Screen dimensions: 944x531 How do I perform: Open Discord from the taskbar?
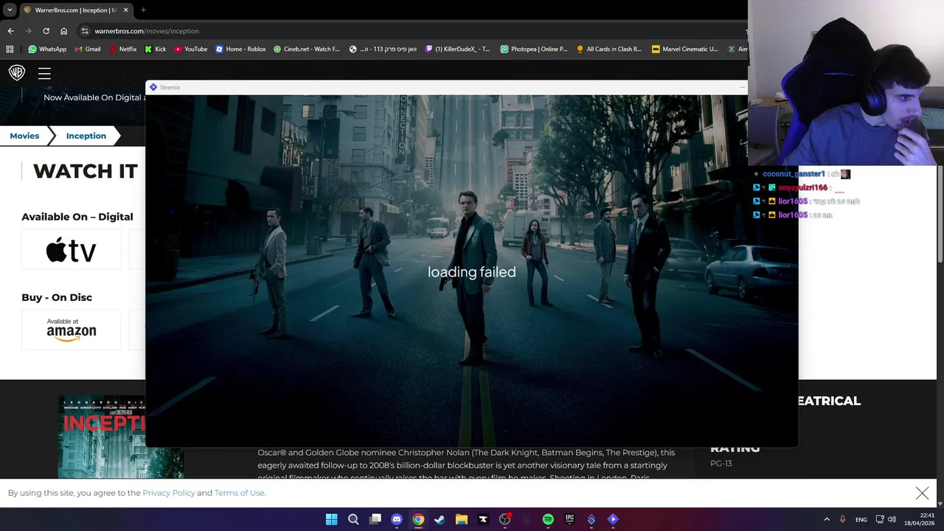pos(397,519)
